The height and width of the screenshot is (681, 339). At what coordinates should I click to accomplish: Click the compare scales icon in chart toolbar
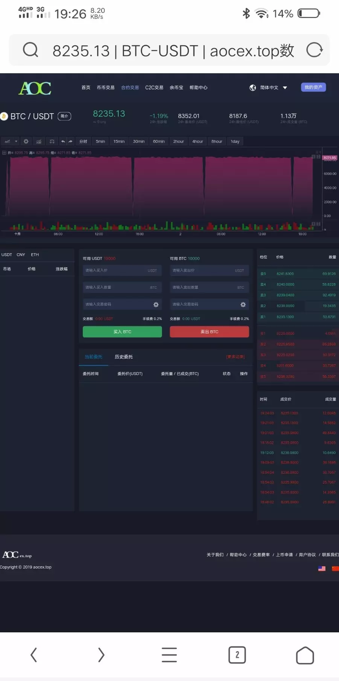[52, 142]
